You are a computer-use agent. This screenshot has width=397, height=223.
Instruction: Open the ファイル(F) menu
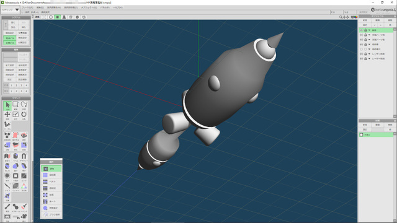(x=27, y=7)
